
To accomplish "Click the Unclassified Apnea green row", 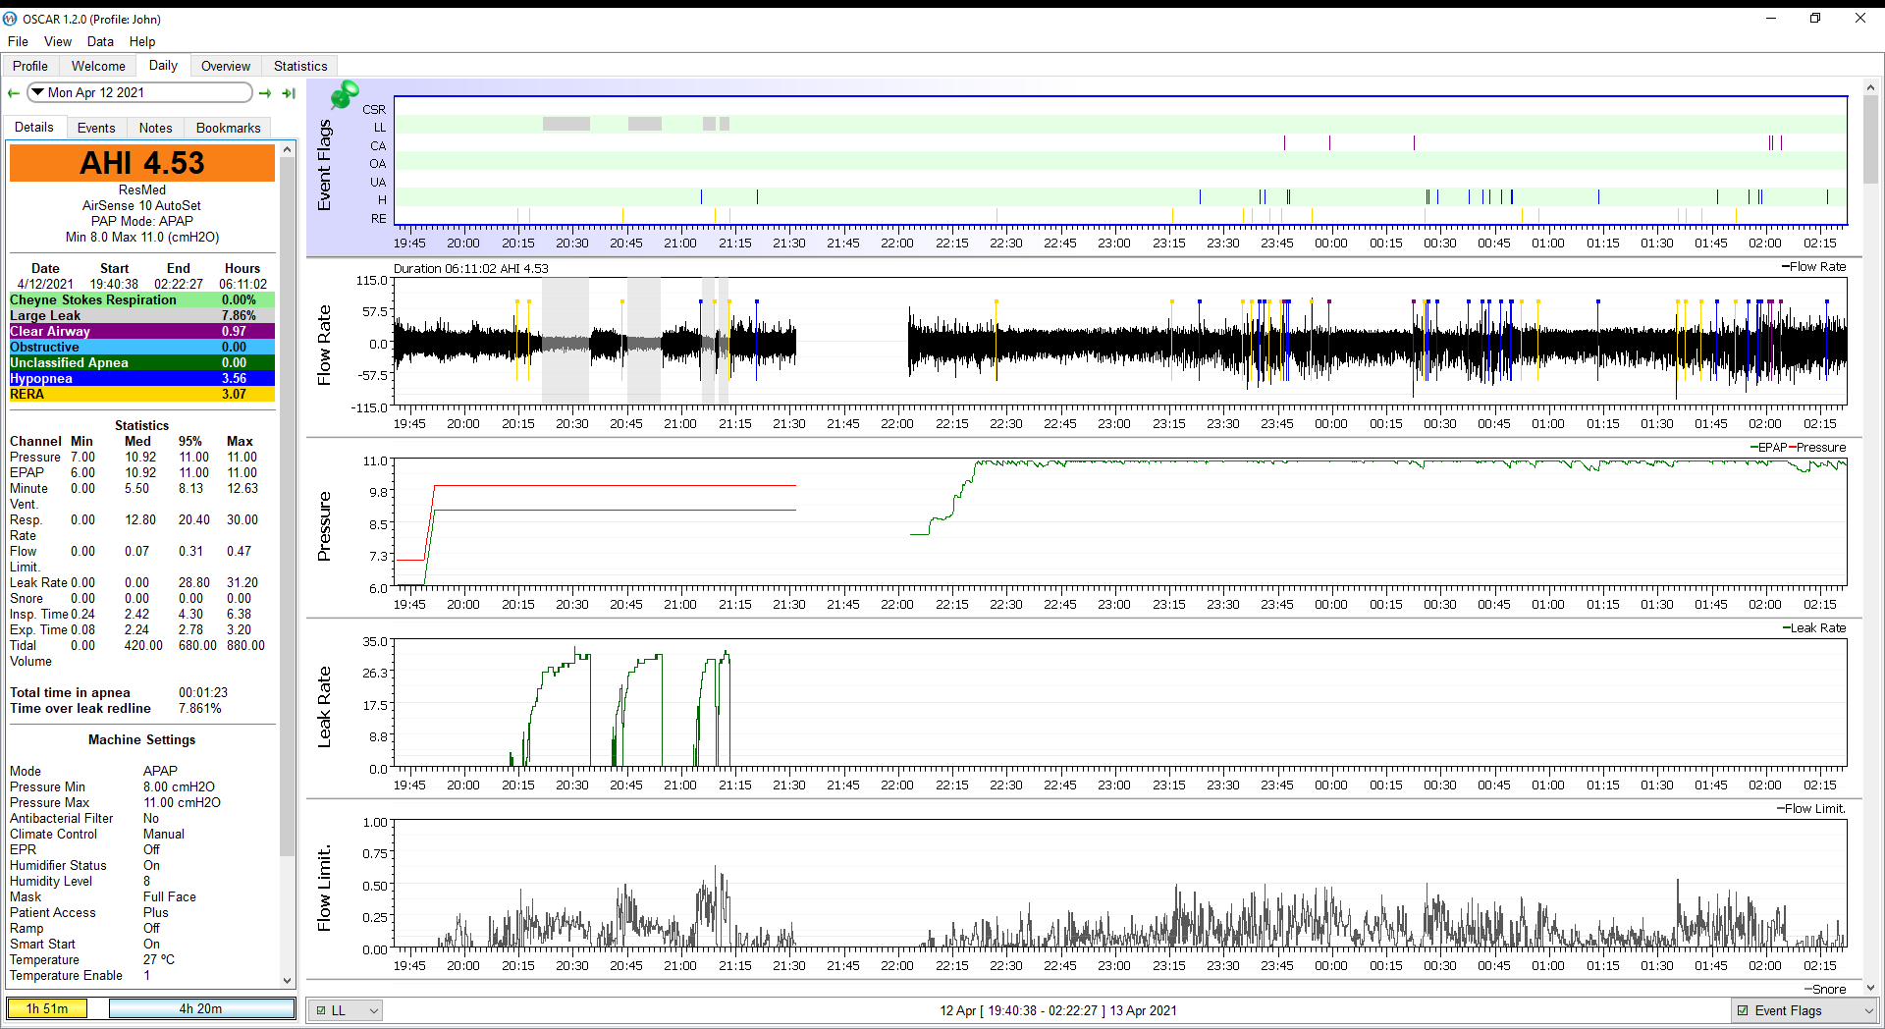I will tap(142, 362).
